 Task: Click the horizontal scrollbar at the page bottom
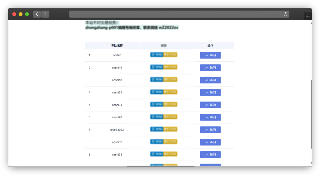point(161,166)
